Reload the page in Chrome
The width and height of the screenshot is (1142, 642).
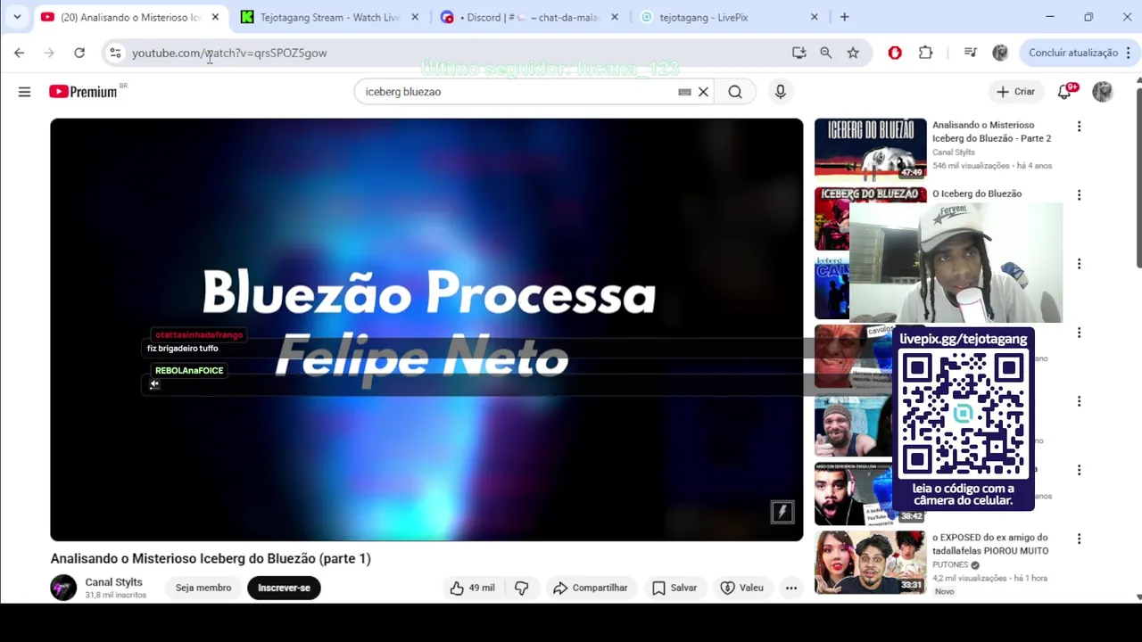click(79, 53)
